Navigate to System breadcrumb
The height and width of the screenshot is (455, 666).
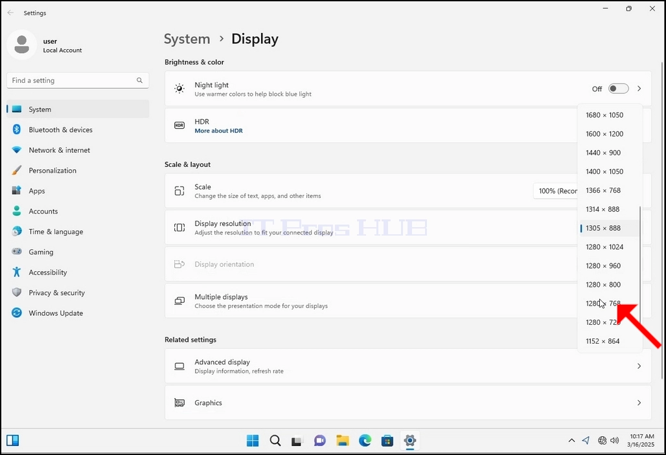(187, 39)
